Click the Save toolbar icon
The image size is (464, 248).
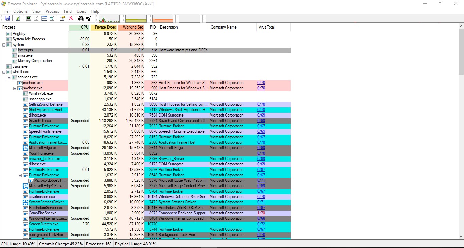(x=7, y=18)
